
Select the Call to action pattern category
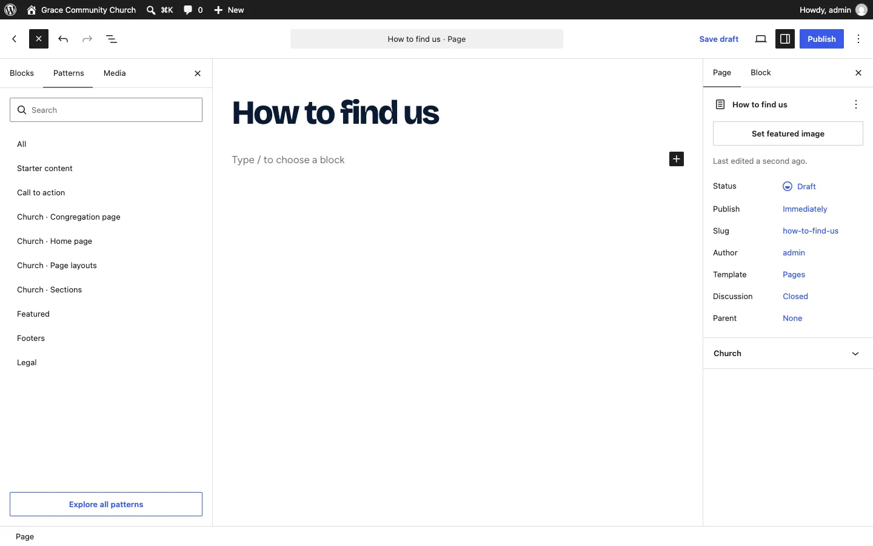[106, 193]
